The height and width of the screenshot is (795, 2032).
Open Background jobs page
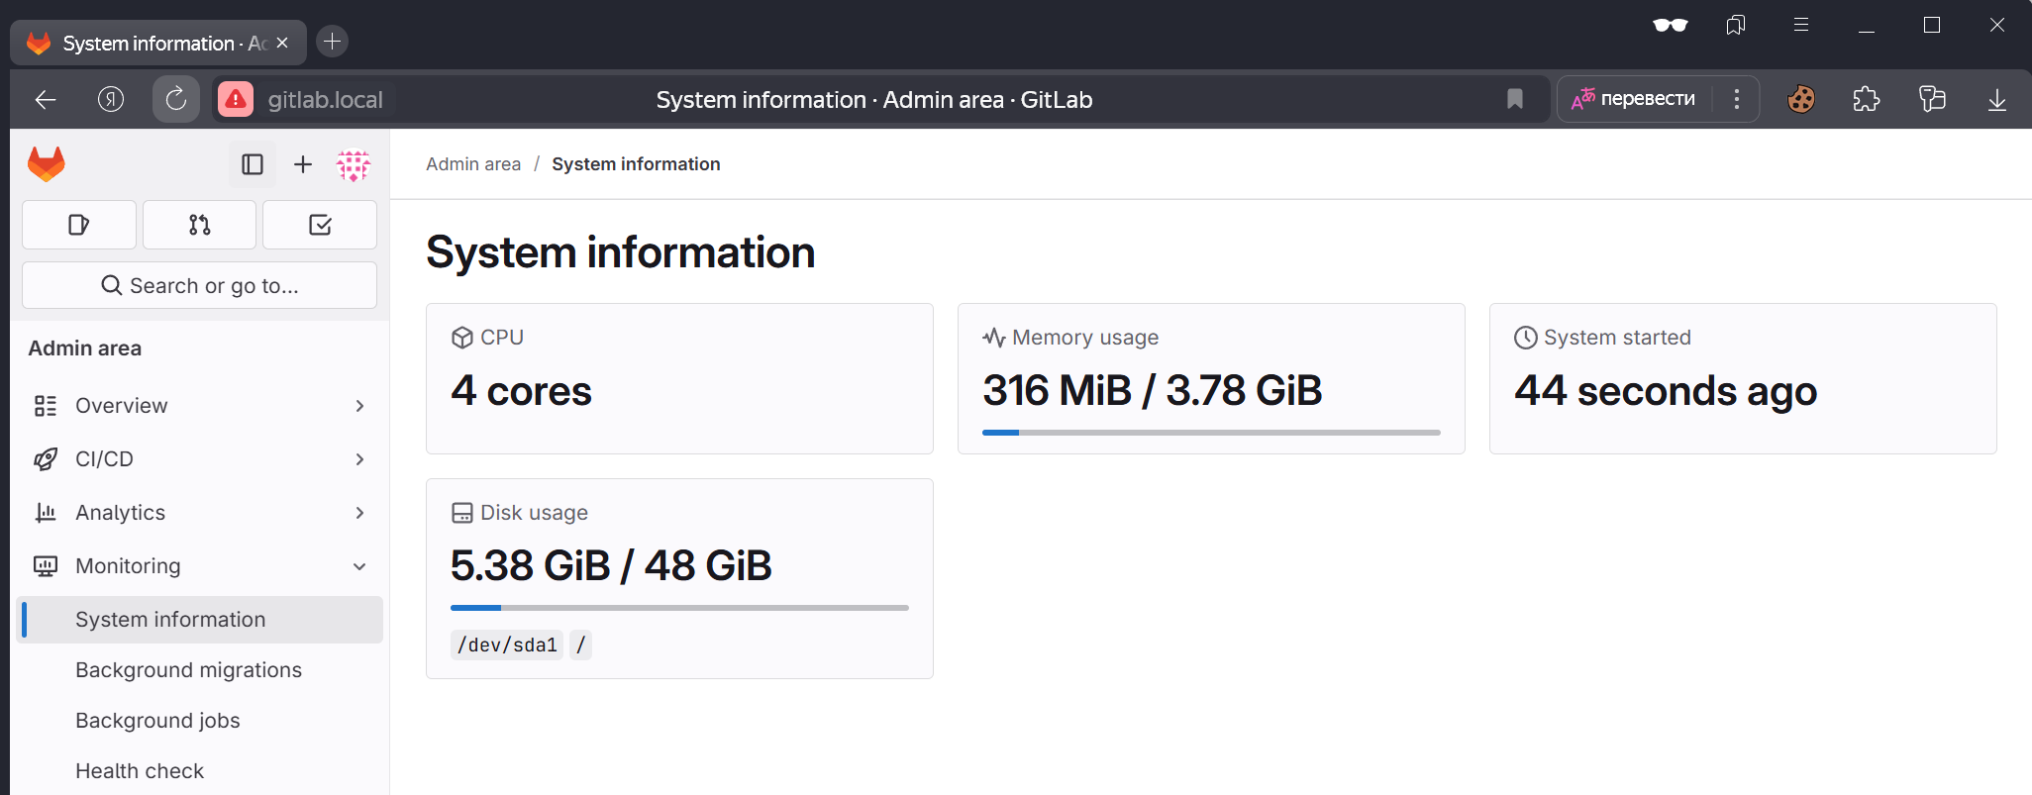[157, 721]
